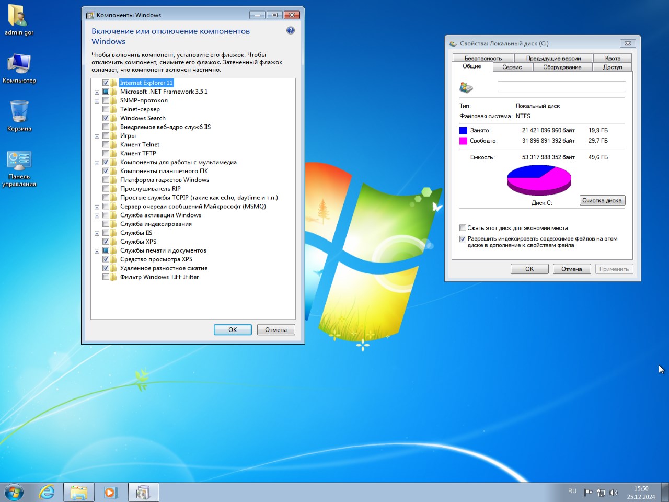This screenshot has width=669, height=502.
Task: Click the disk properties title bar icon
Action: tap(453, 43)
